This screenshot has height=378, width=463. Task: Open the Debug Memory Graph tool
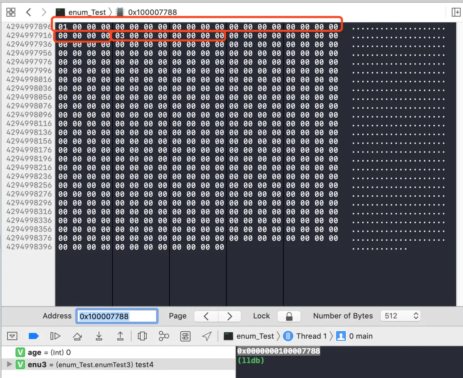tap(164, 336)
